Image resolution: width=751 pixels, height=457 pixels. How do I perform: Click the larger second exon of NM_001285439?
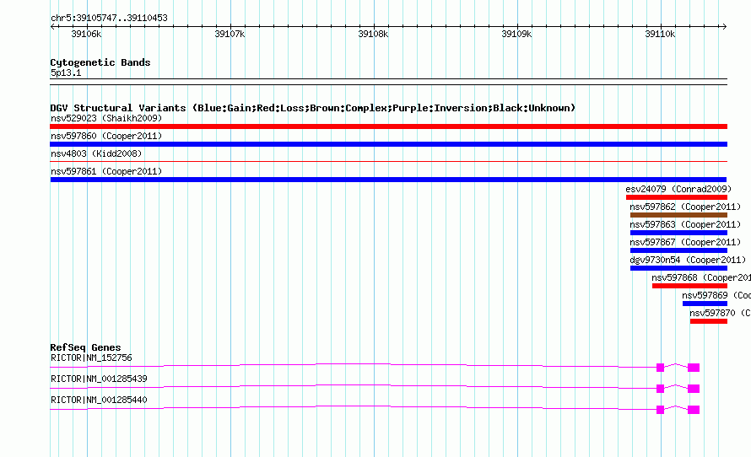694,389
